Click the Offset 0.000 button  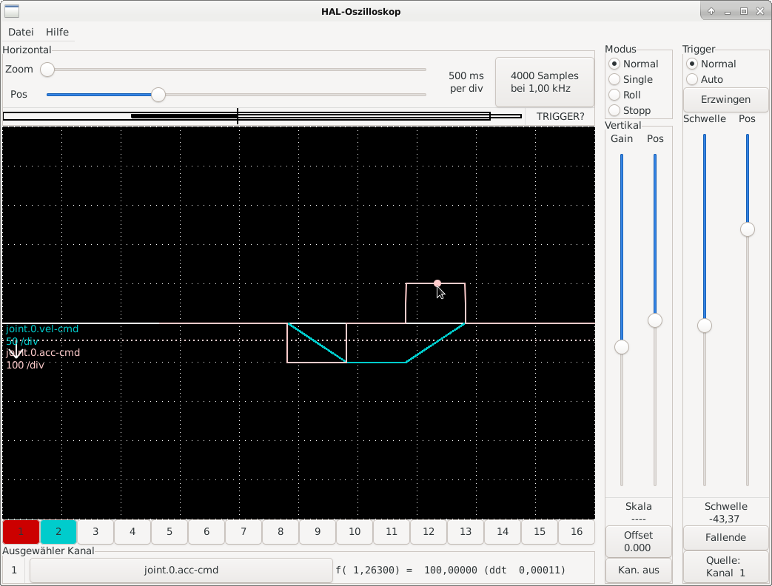tap(637, 542)
